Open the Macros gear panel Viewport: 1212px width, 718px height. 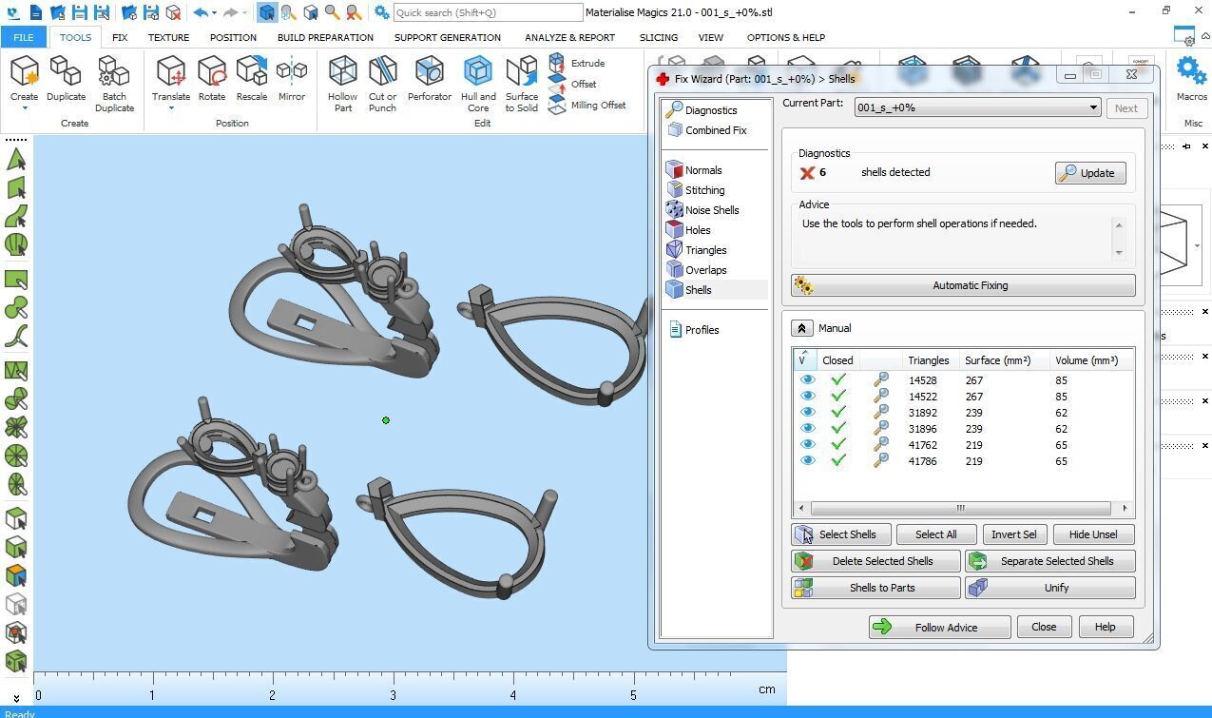(x=1191, y=79)
